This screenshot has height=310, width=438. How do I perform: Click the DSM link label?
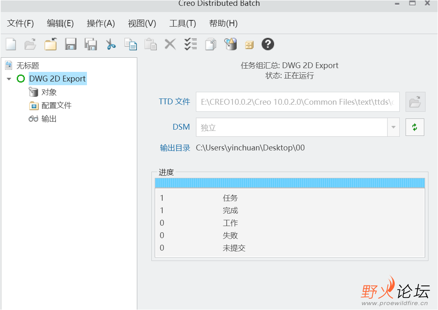click(181, 127)
